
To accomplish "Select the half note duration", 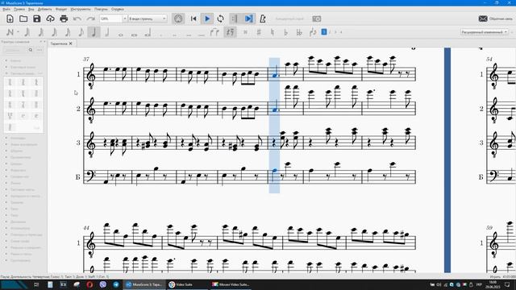I will pyautogui.click(x=107, y=32).
